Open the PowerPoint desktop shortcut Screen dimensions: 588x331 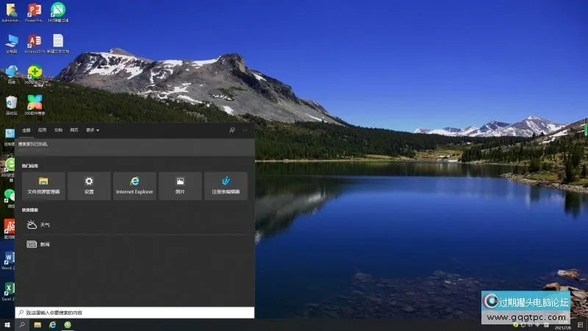tap(34, 12)
